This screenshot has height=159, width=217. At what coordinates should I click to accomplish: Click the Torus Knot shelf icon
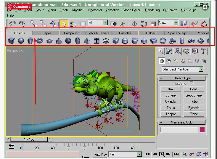[172, 41]
